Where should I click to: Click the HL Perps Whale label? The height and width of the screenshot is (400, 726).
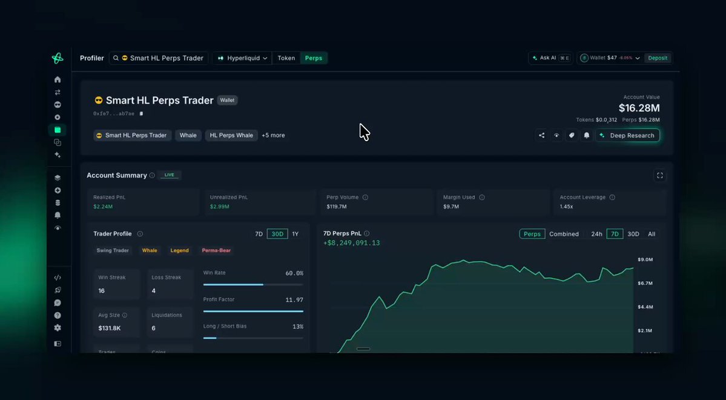pos(231,135)
